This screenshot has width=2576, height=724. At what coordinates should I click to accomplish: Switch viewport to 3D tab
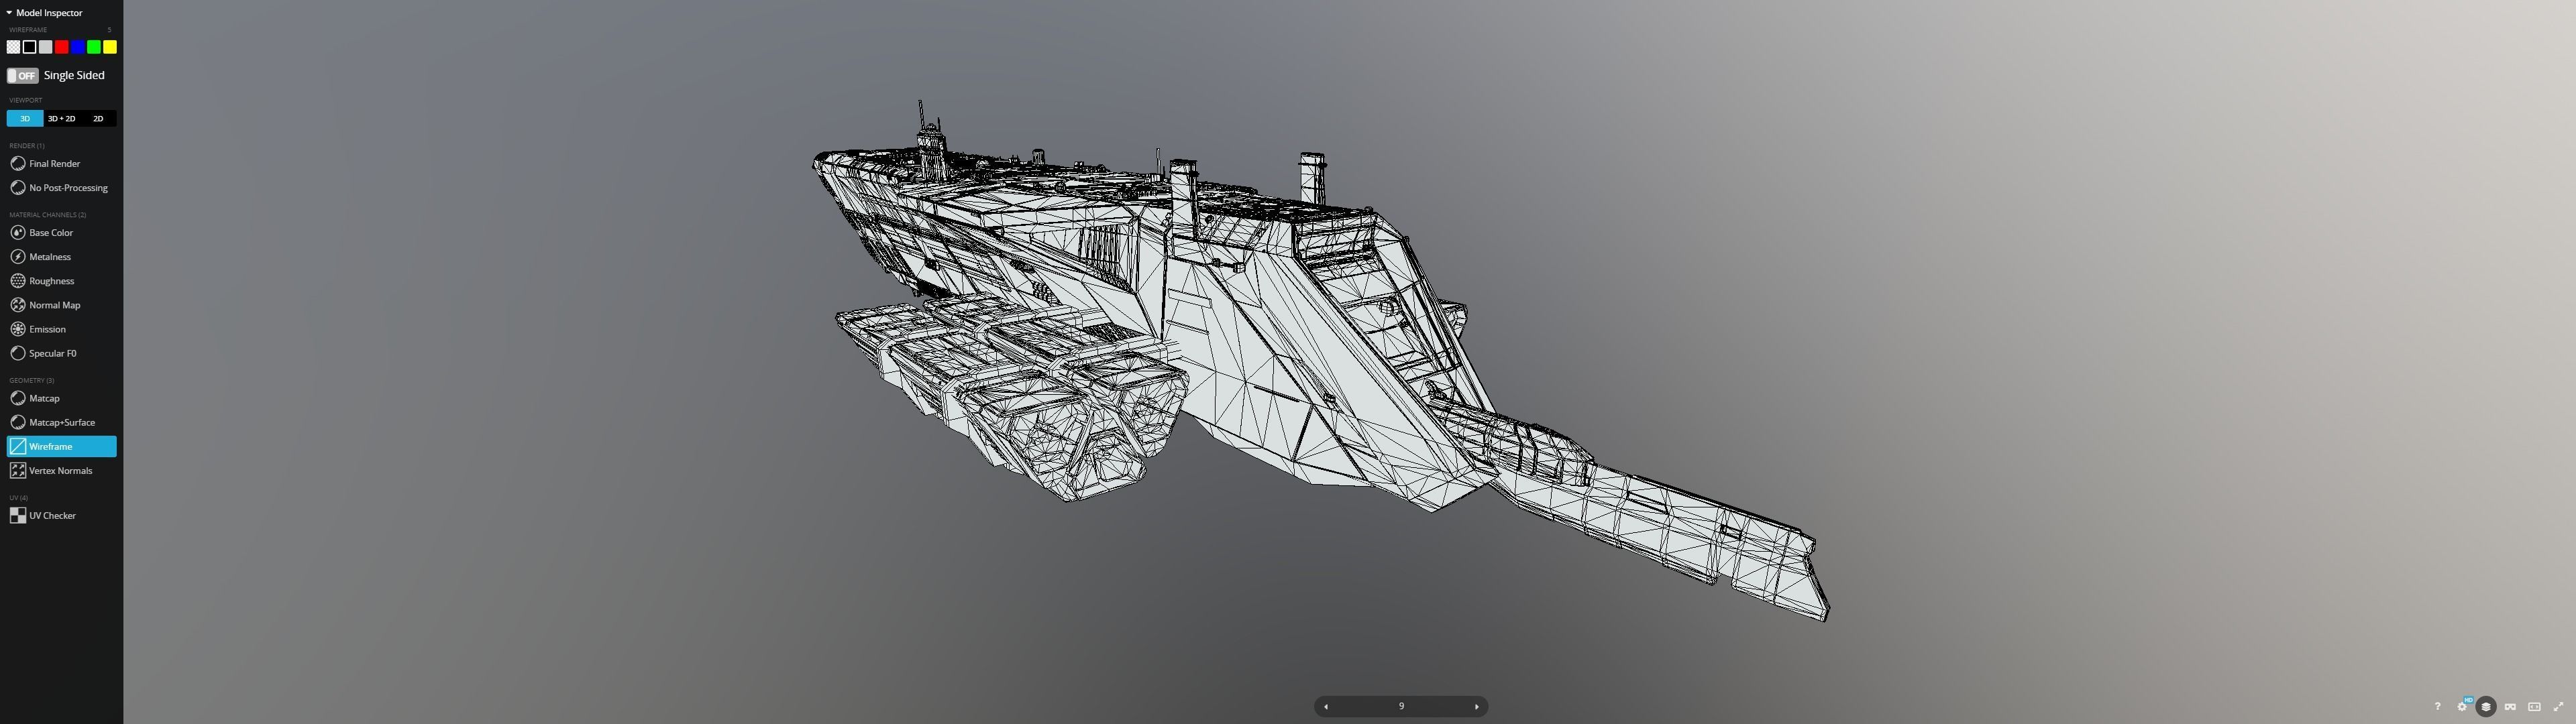point(25,119)
